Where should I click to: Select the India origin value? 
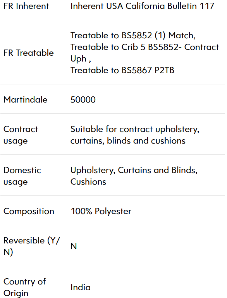tap(81, 287)
